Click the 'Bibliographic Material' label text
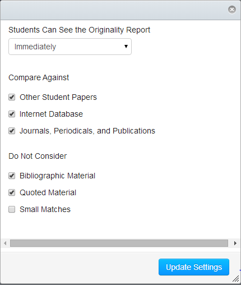 click(x=58, y=176)
